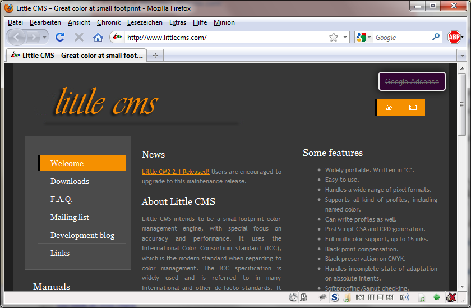471x308 pixels.
Task: Open the Chronik menu
Action: tap(109, 22)
